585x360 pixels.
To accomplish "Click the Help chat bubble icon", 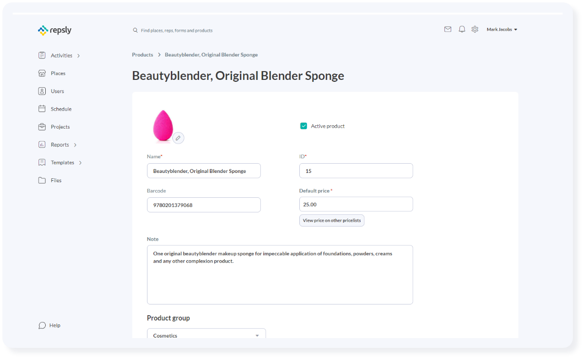I will (42, 325).
